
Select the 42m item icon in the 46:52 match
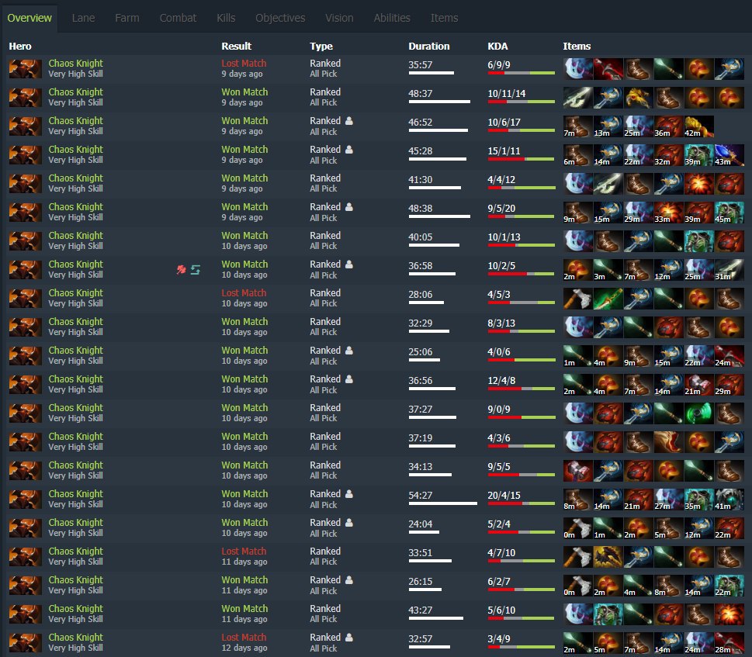(698, 126)
